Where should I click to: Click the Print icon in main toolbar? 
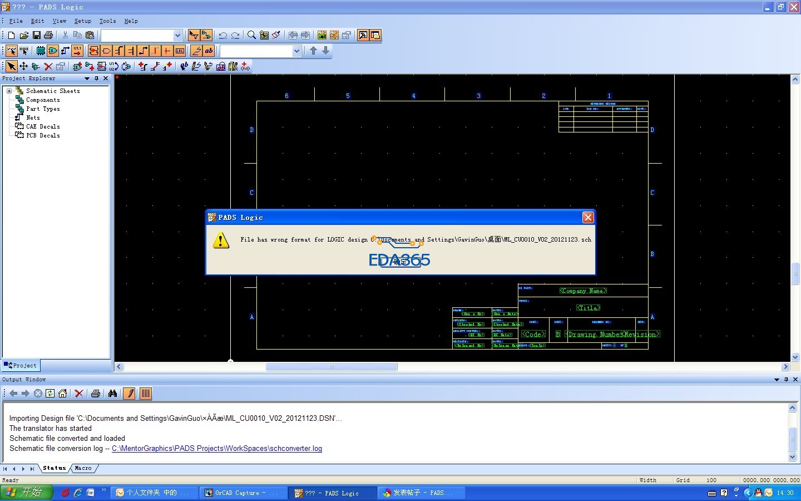[48, 35]
